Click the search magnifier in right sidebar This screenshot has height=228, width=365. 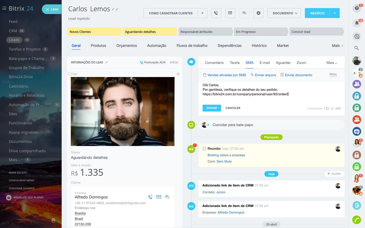click(356, 48)
